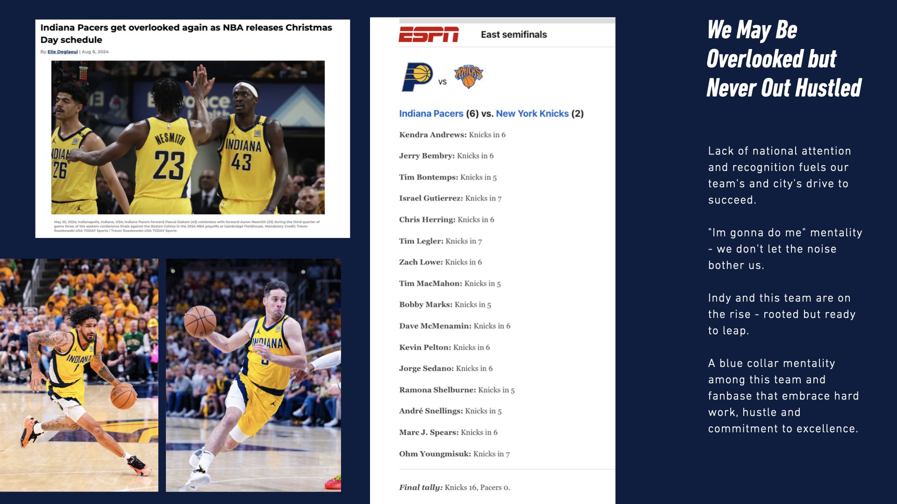897x504 pixels.
Task: Click author link Elie Deglaoui
Action: [x=63, y=52]
